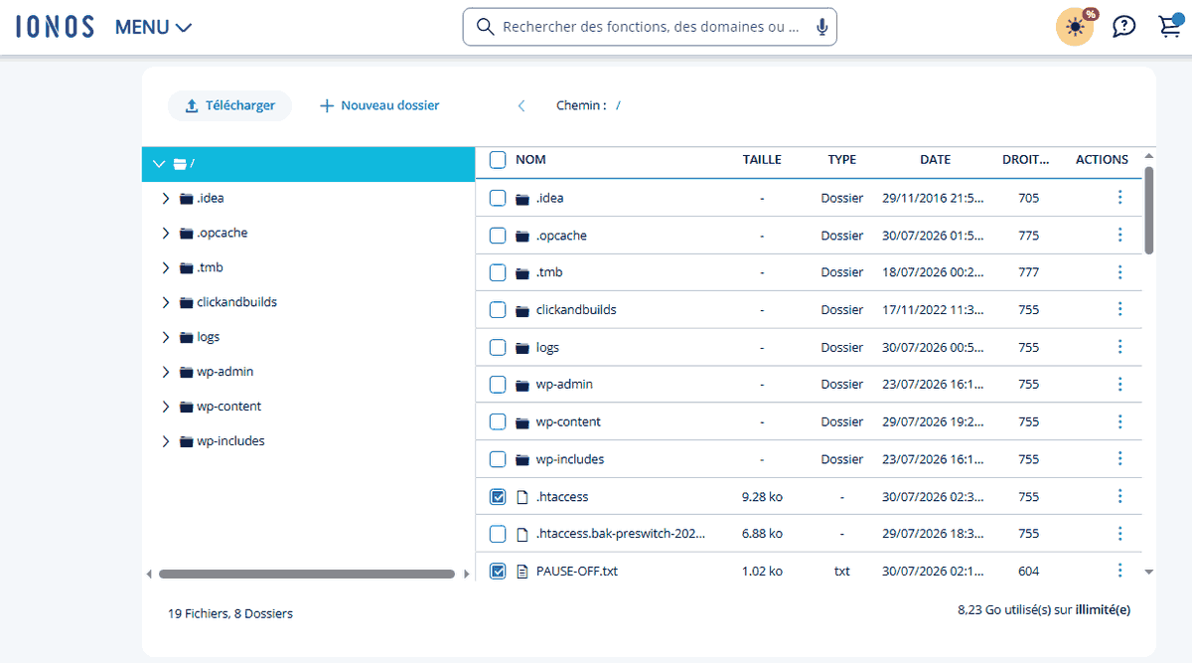Open actions menu for PAUSE-OFF.txt row
This screenshot has width=1192, height=663.
click(x=1119, y=571)
